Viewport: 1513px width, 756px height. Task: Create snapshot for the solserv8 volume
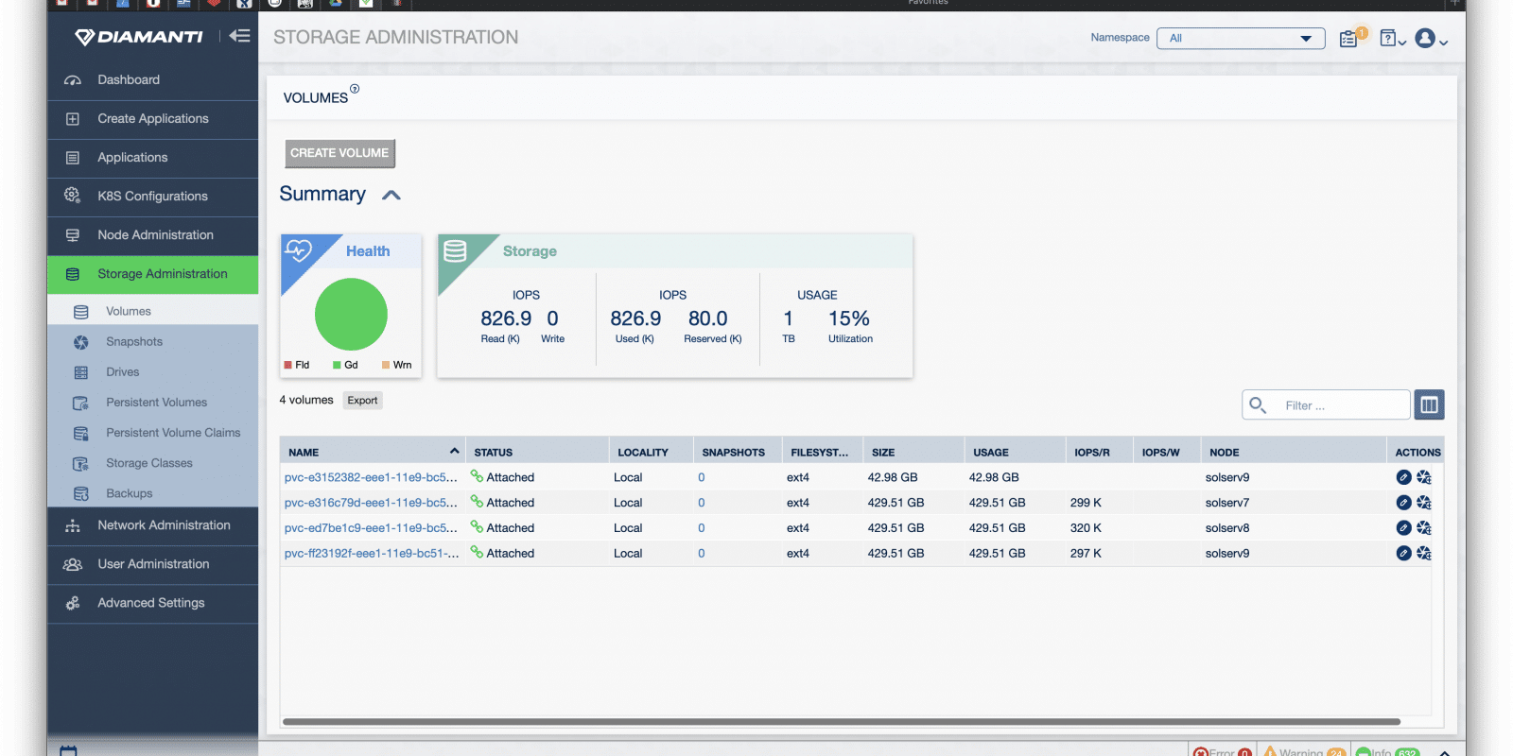1424,528
